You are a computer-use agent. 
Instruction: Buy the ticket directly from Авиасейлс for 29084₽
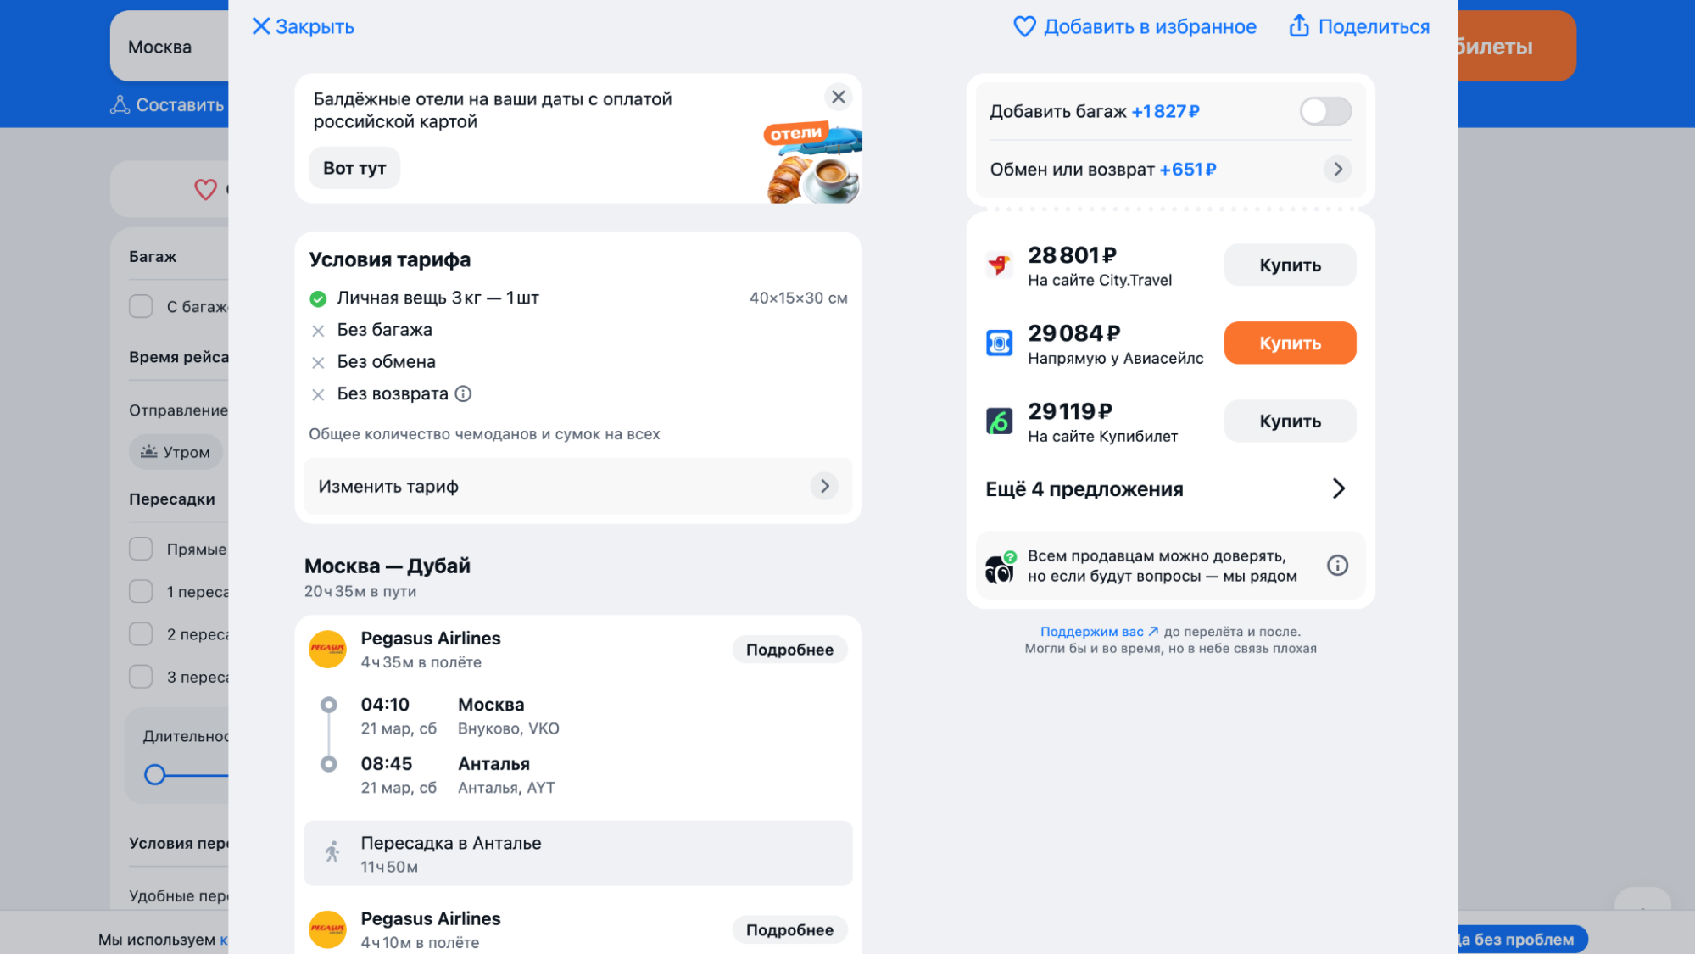1289,343
